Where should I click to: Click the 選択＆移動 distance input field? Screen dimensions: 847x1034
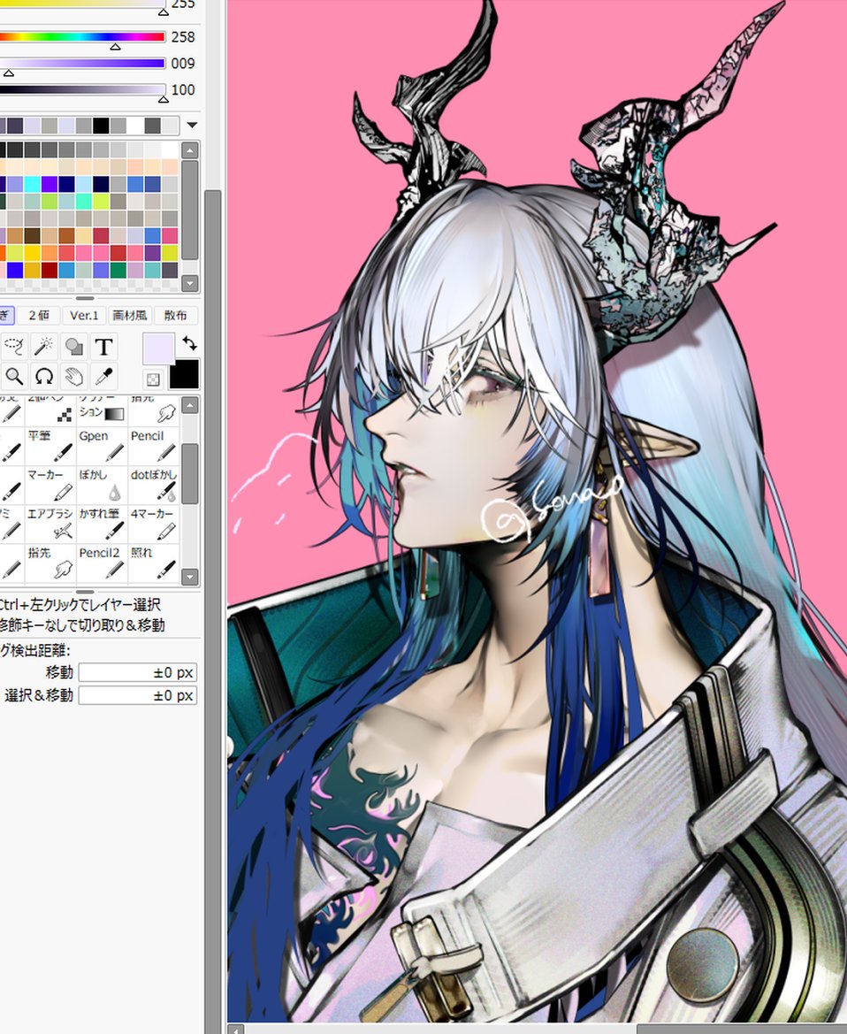pos(137,696)
